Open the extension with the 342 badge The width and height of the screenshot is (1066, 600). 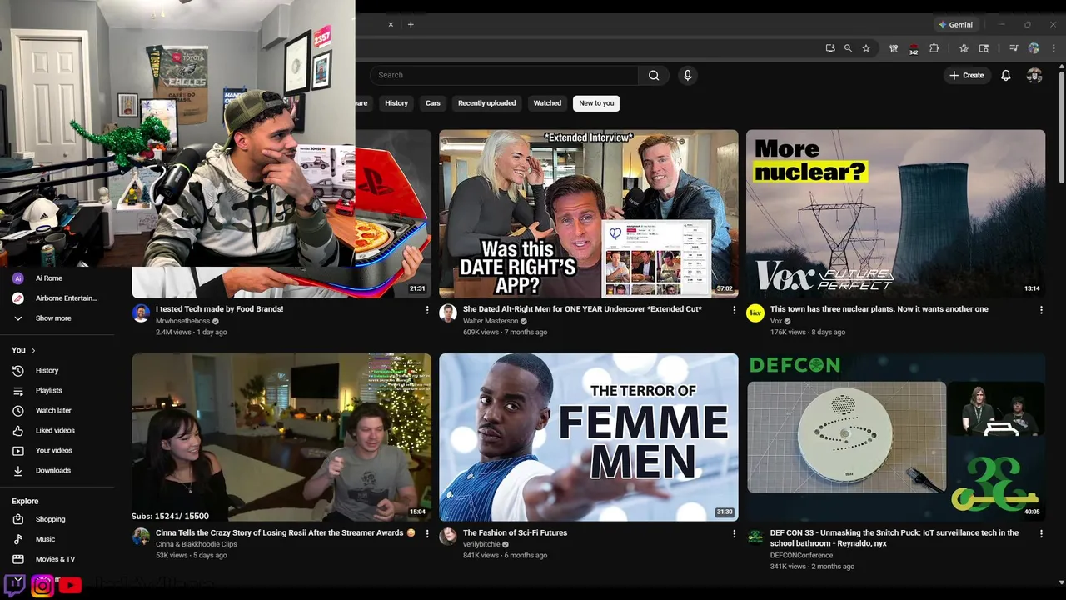[x=914, y=49]
